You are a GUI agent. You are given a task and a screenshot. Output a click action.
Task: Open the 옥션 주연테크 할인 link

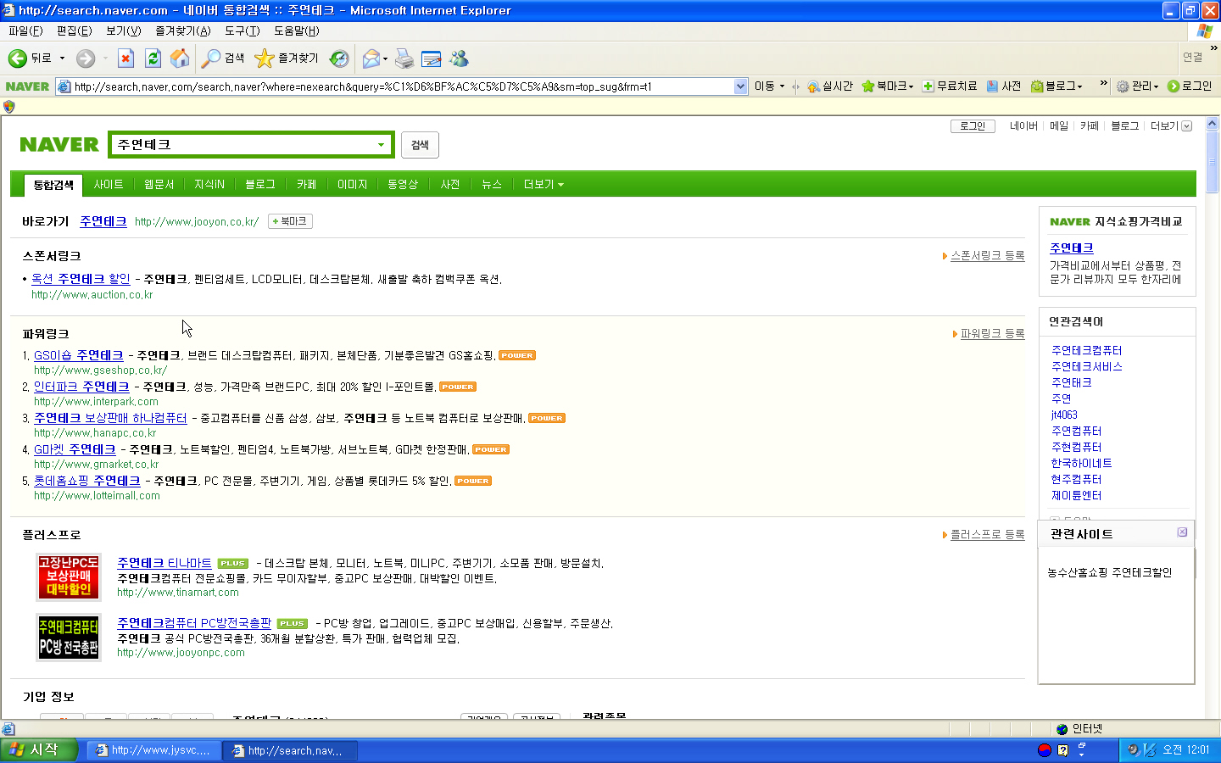[x=81, y=279]
